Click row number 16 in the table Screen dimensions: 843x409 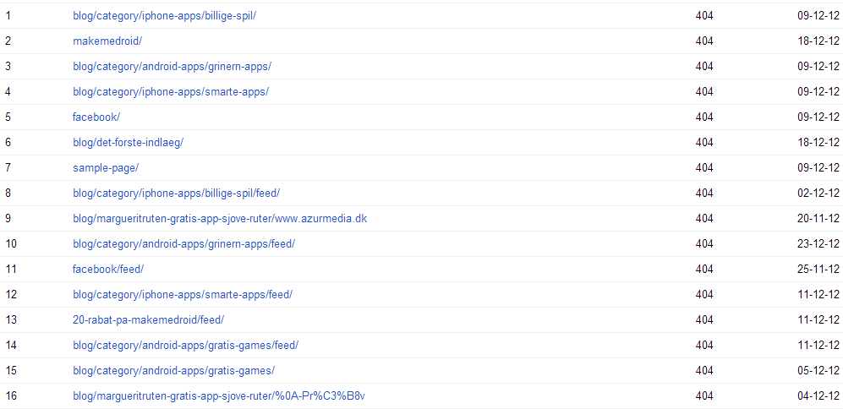[x=11, y=395]
